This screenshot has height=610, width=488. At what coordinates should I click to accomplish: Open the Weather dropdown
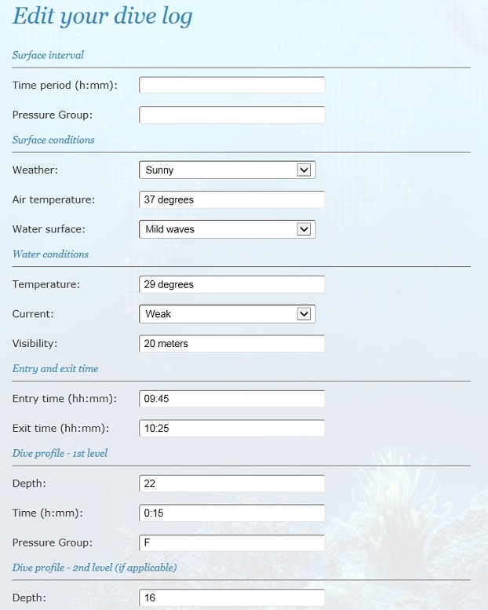click(x=220, y=170)
